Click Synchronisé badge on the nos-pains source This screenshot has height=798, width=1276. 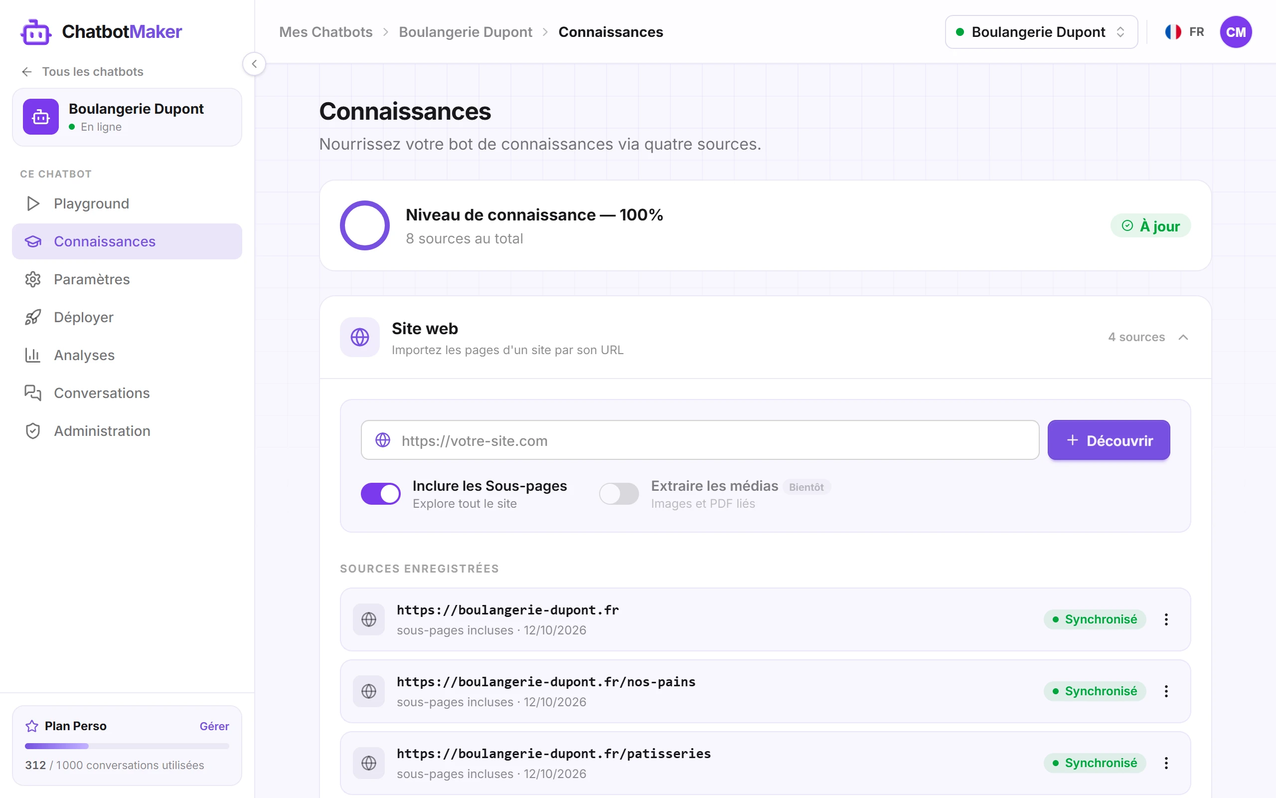coord(1095,691)
